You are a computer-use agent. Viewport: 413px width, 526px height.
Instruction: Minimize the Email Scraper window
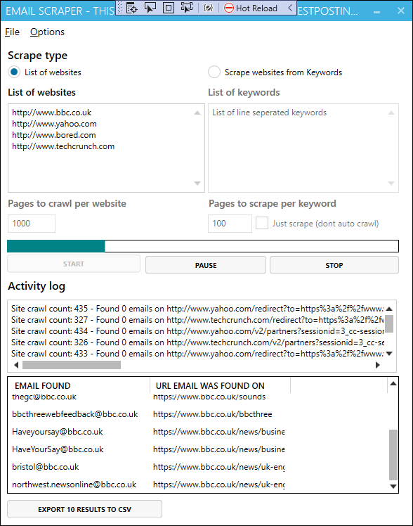coord(376,11)
